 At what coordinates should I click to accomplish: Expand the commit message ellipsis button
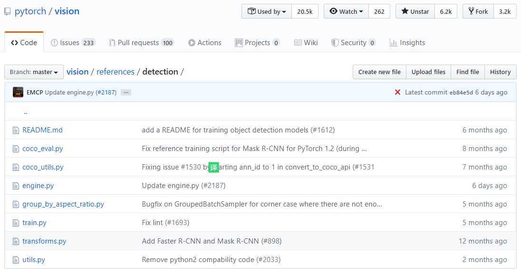point(126,93)
